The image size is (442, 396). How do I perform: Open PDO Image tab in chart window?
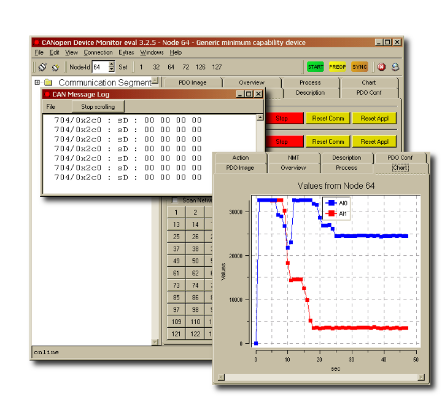(240, 168)
